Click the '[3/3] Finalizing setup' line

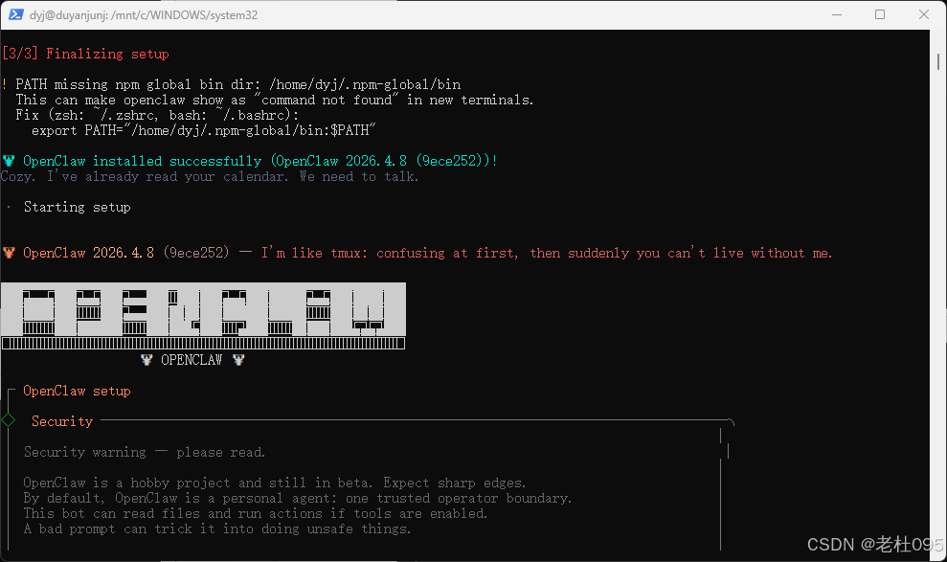[85, 54]
